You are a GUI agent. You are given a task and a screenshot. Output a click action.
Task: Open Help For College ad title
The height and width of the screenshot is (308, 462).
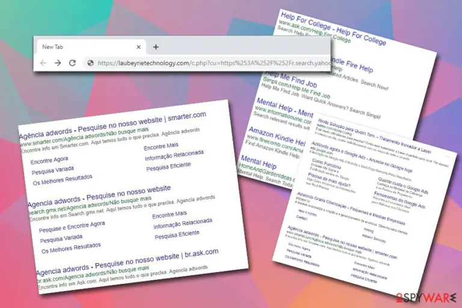(333, 28)
